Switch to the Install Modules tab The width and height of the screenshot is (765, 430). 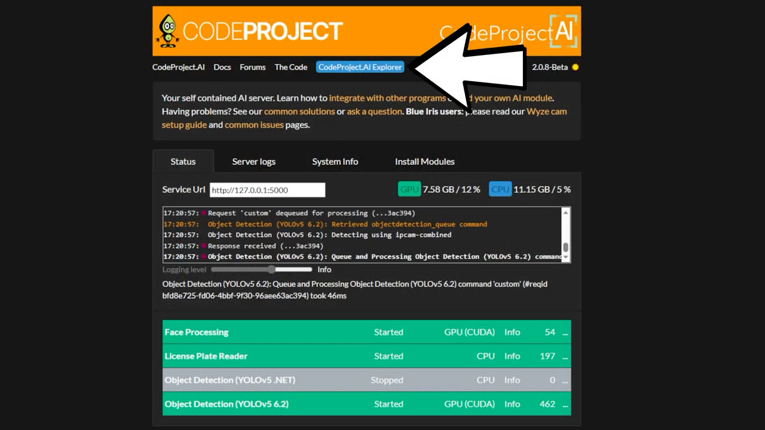pos(425,161)
